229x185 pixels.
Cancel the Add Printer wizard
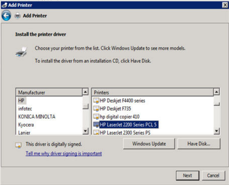pyautogui.click(x=213, y=176)
